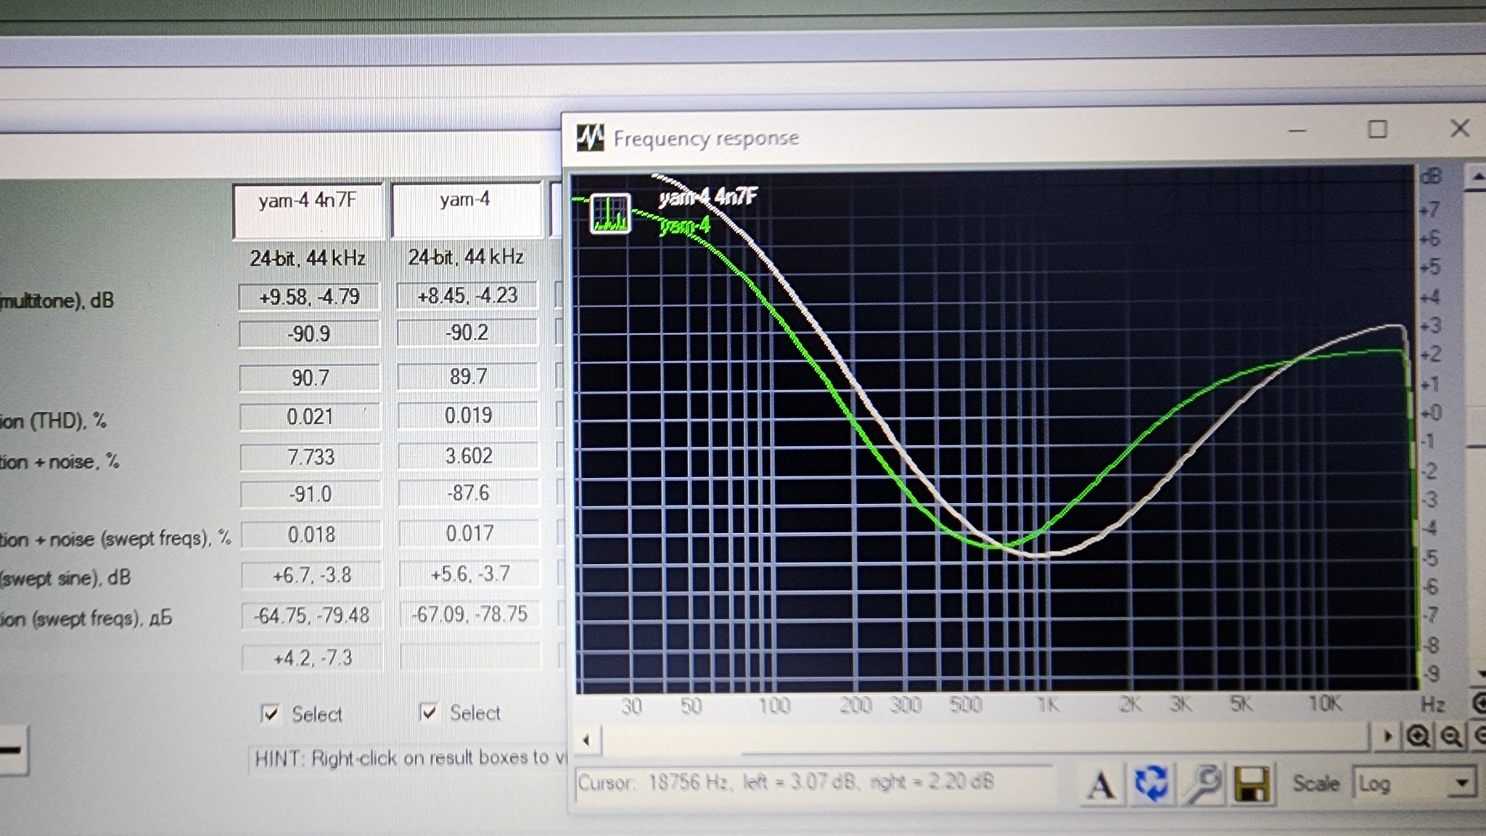
Task: Click 24-bit, 44 kHz under yam-4 4n7F
Action: tap(308, 259)
